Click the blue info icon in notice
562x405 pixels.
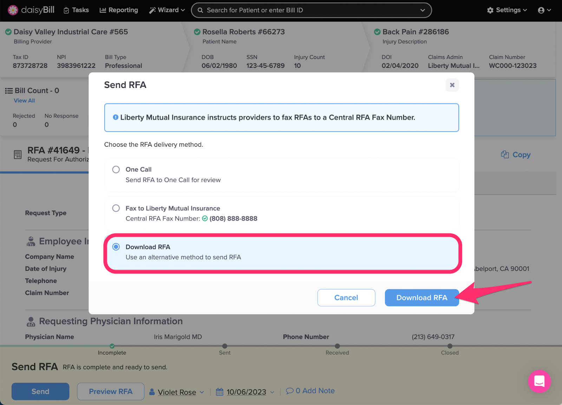pos(116,117)
